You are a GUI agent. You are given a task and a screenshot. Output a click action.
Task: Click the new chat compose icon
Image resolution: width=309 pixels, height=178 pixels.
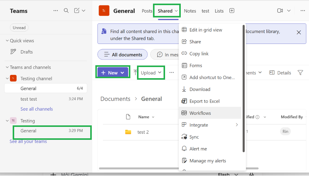77,11
